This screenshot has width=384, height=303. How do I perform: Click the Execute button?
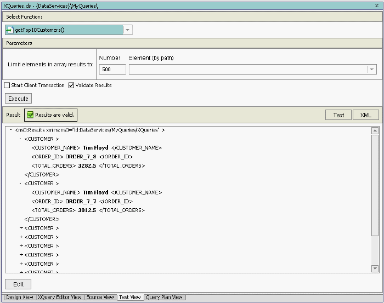[18, 99]
